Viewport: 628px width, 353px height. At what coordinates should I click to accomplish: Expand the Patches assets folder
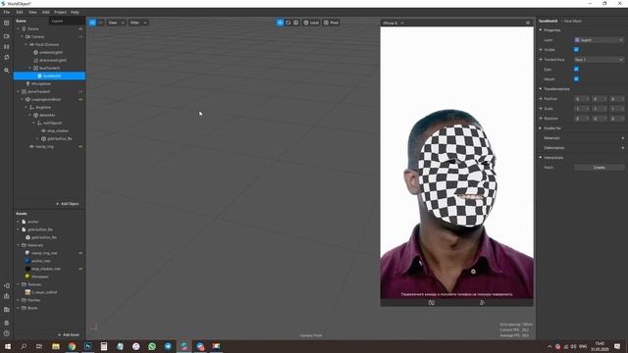(x=18, y=300)
